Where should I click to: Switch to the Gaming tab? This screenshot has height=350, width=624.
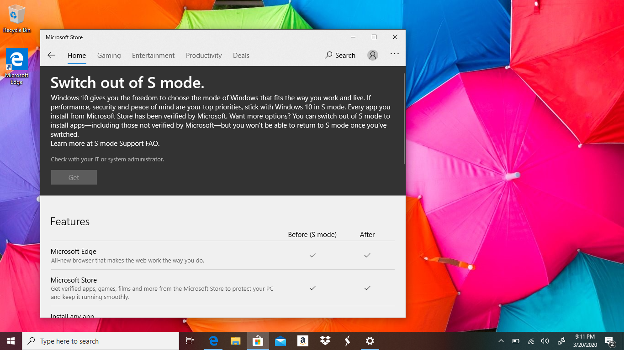tap(109, 56)
